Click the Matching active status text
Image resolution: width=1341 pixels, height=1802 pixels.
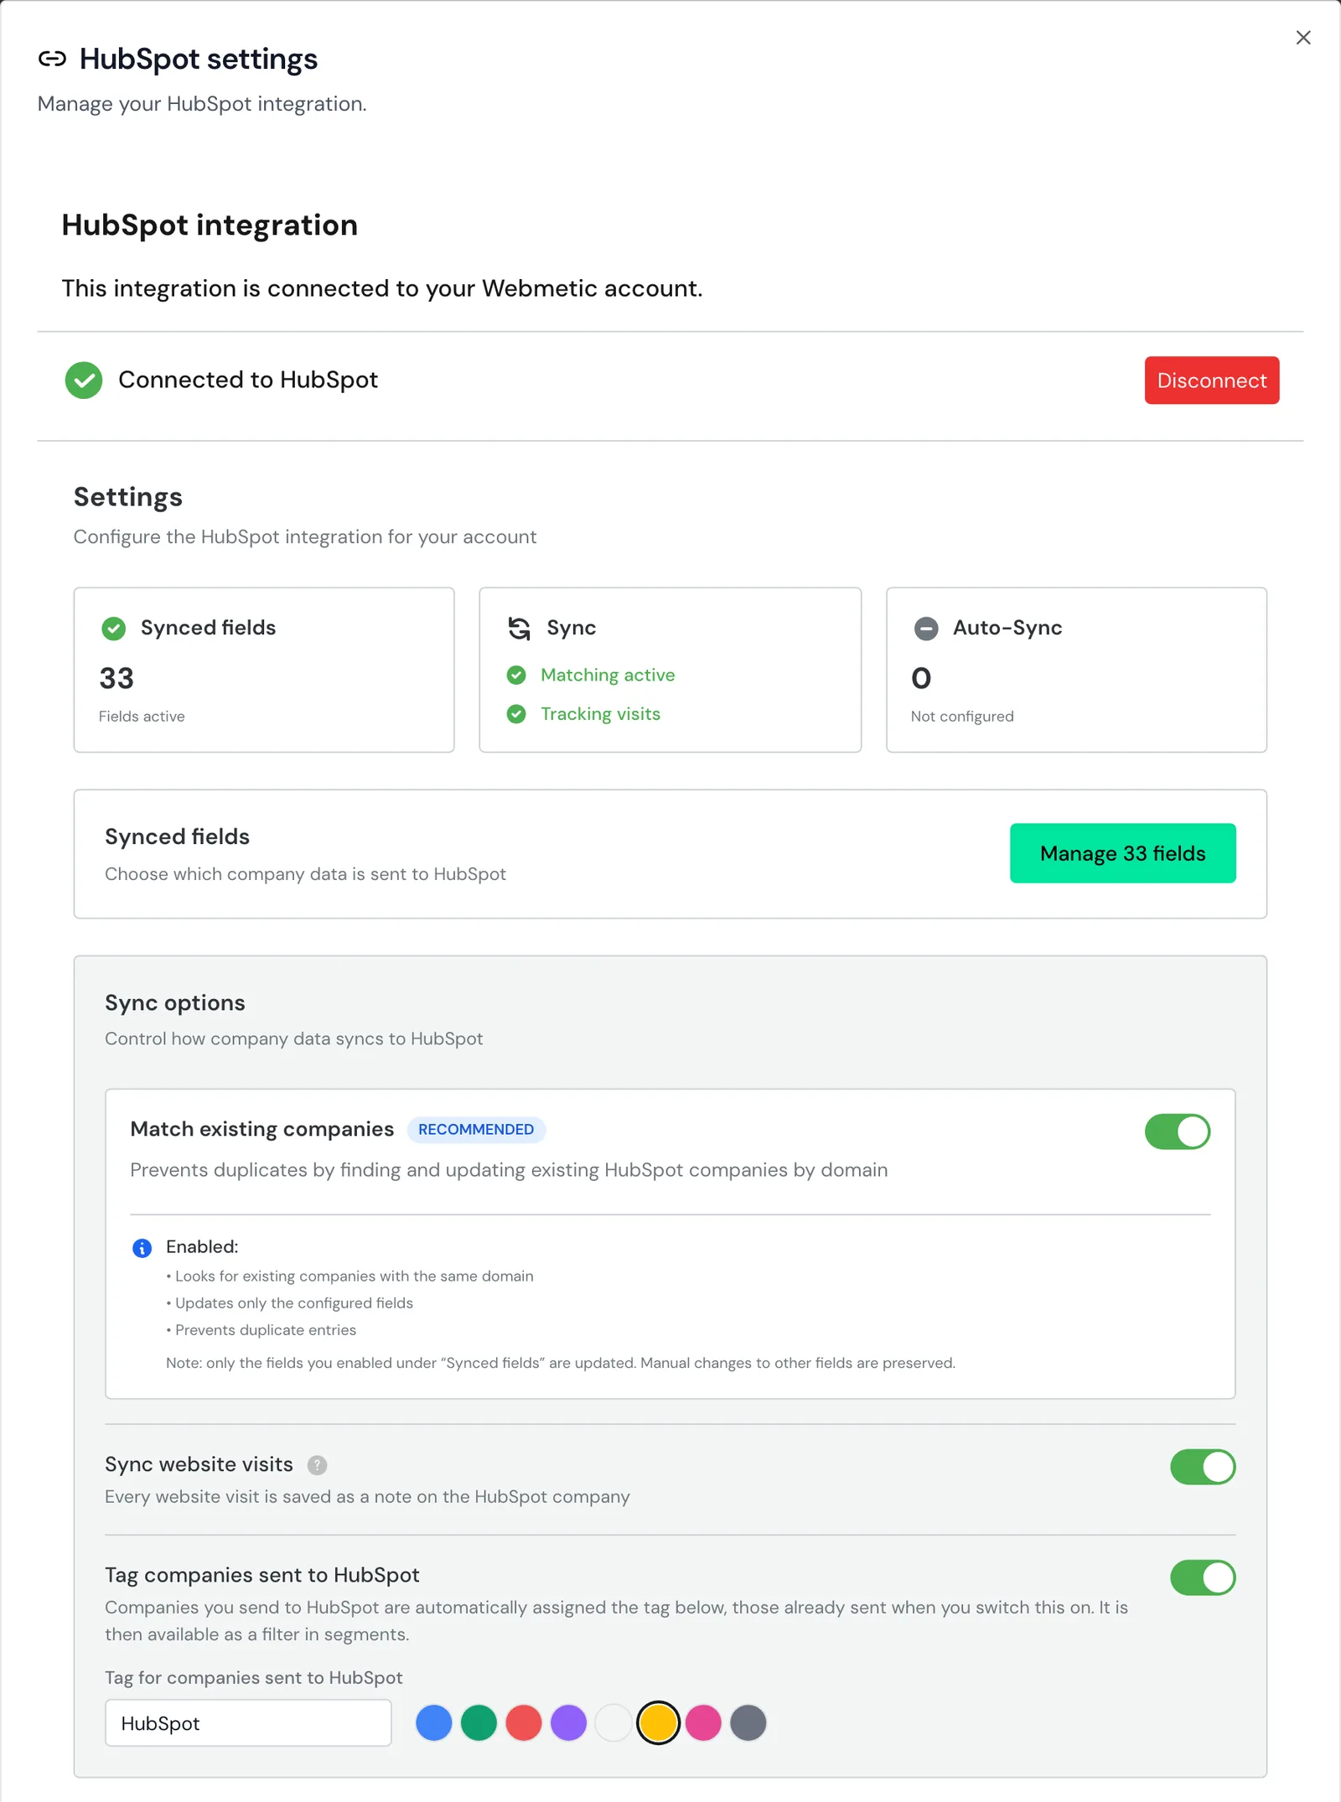point(608,675)
